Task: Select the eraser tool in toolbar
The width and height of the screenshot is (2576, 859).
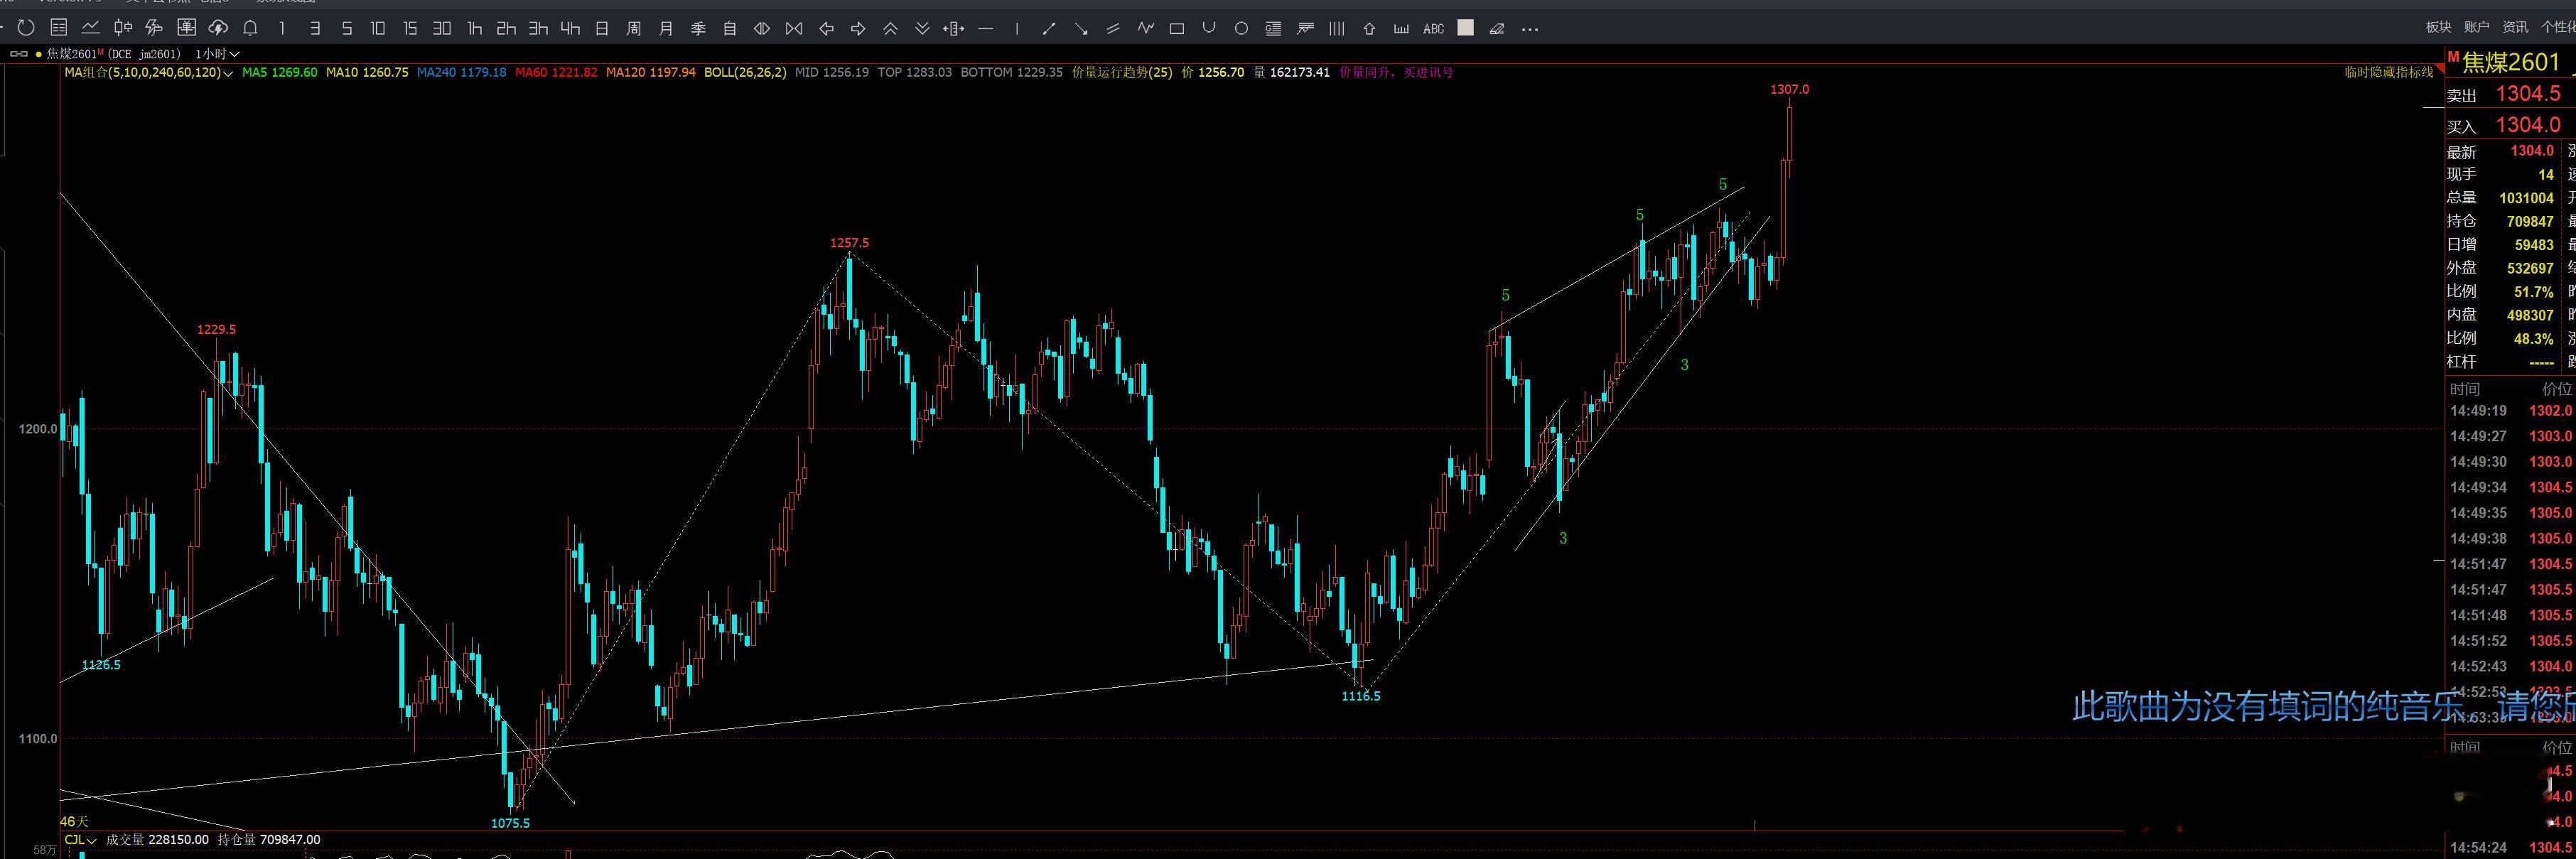Action: tap(1497, 29)
